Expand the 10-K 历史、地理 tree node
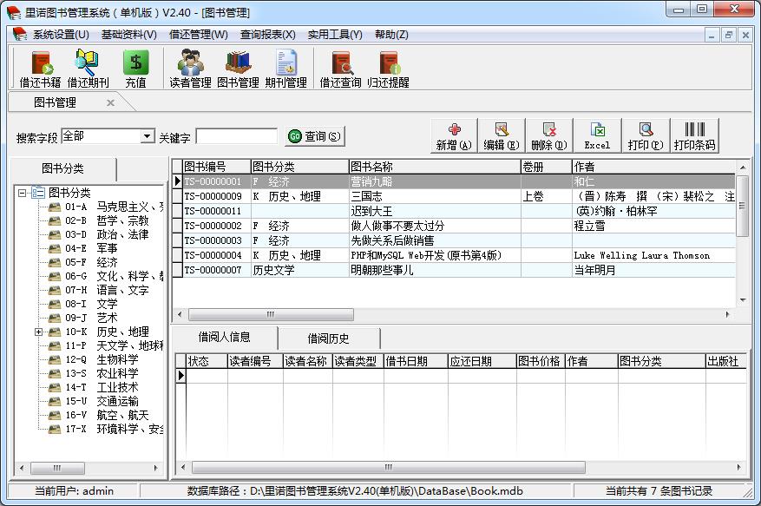 39,332
